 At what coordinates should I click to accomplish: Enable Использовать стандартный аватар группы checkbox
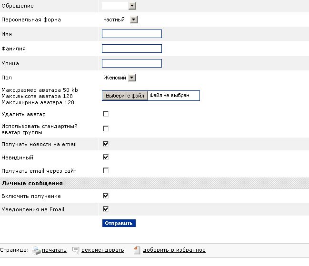106,128
